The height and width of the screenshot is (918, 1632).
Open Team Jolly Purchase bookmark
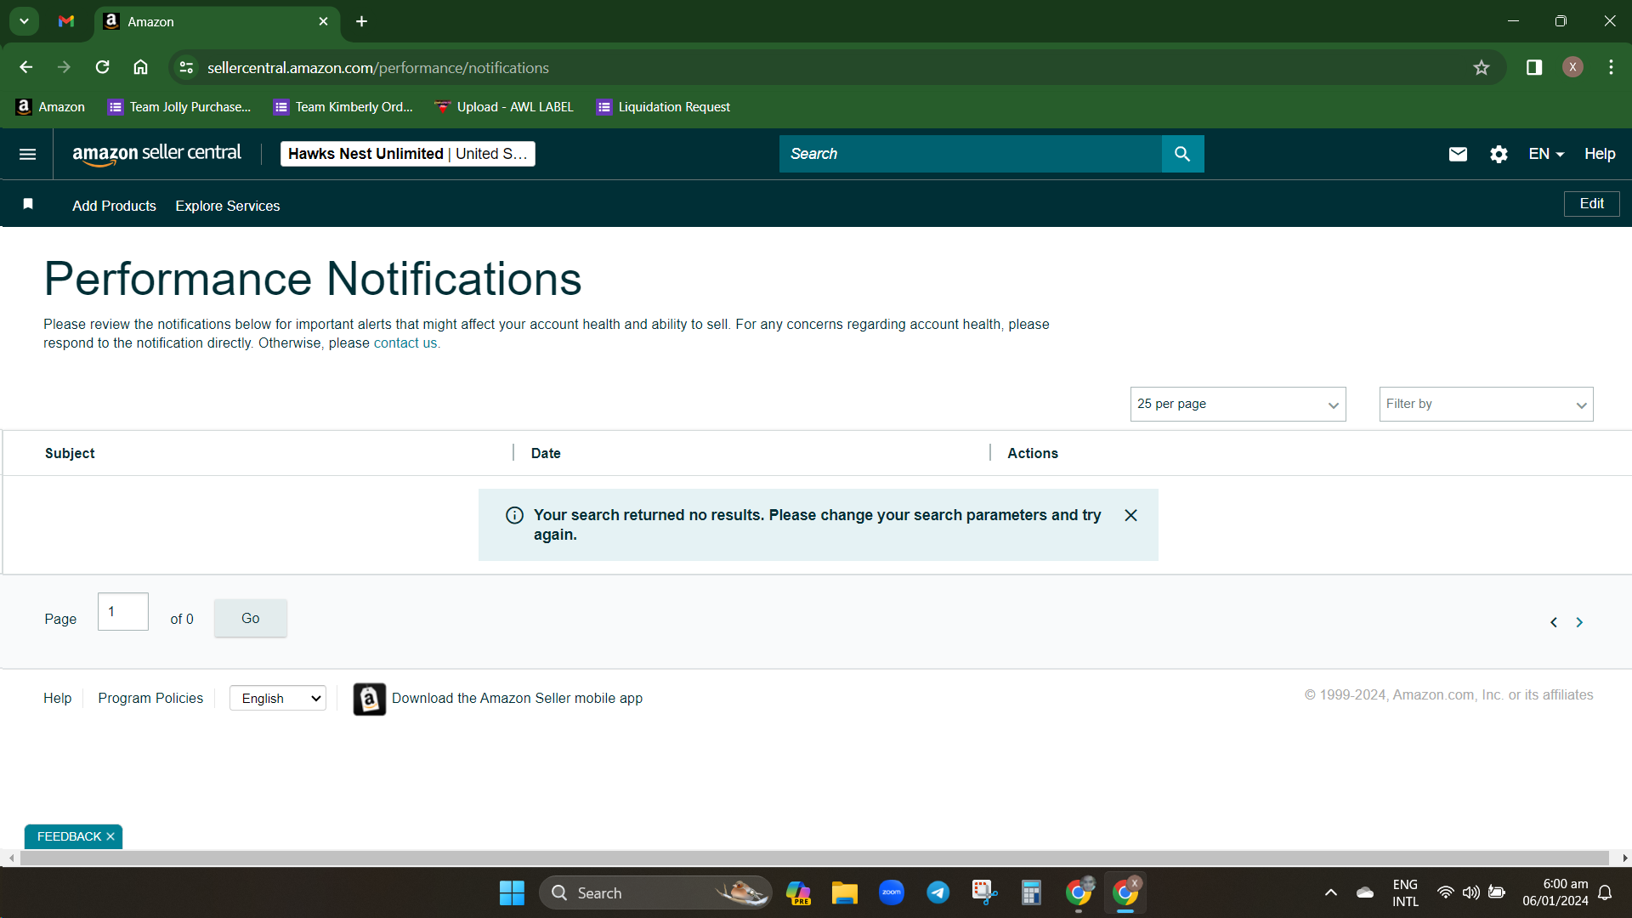point(178,107)
